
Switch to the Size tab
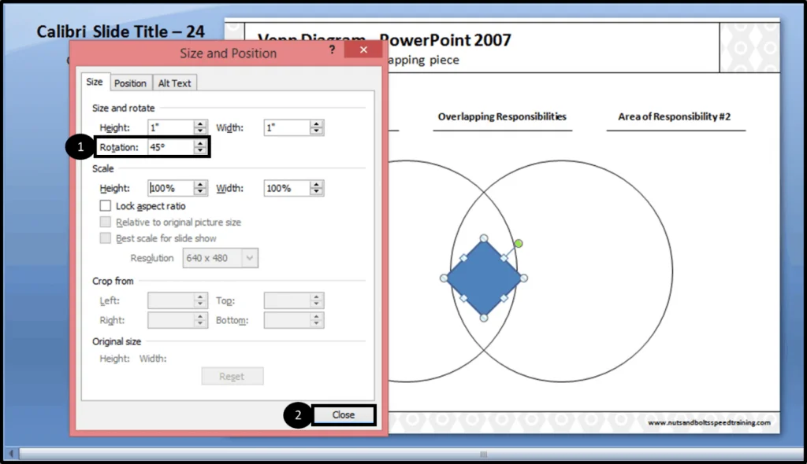coord(95,83)
